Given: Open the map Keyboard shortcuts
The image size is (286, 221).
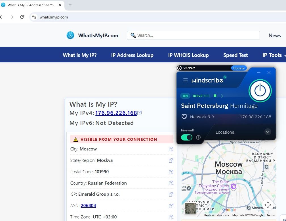Looking at the screenshot, I should (216, 215).
